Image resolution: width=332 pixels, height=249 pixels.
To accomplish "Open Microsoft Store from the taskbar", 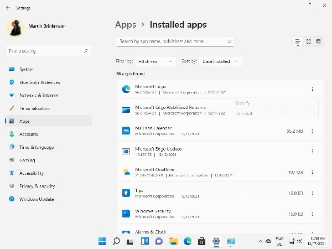I will [202, 241].
